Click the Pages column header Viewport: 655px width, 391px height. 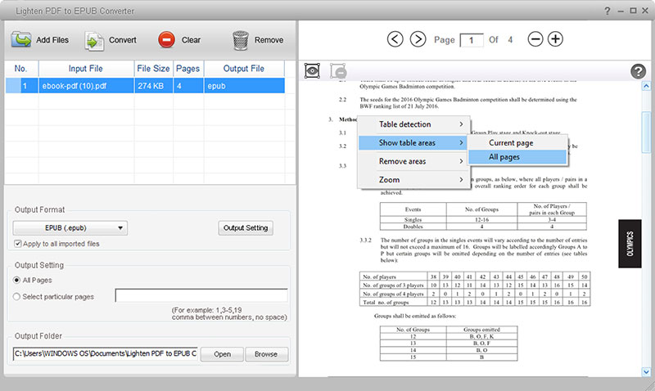tap(188, 69)
